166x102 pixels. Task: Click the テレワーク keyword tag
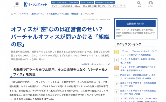coord(56,6)
